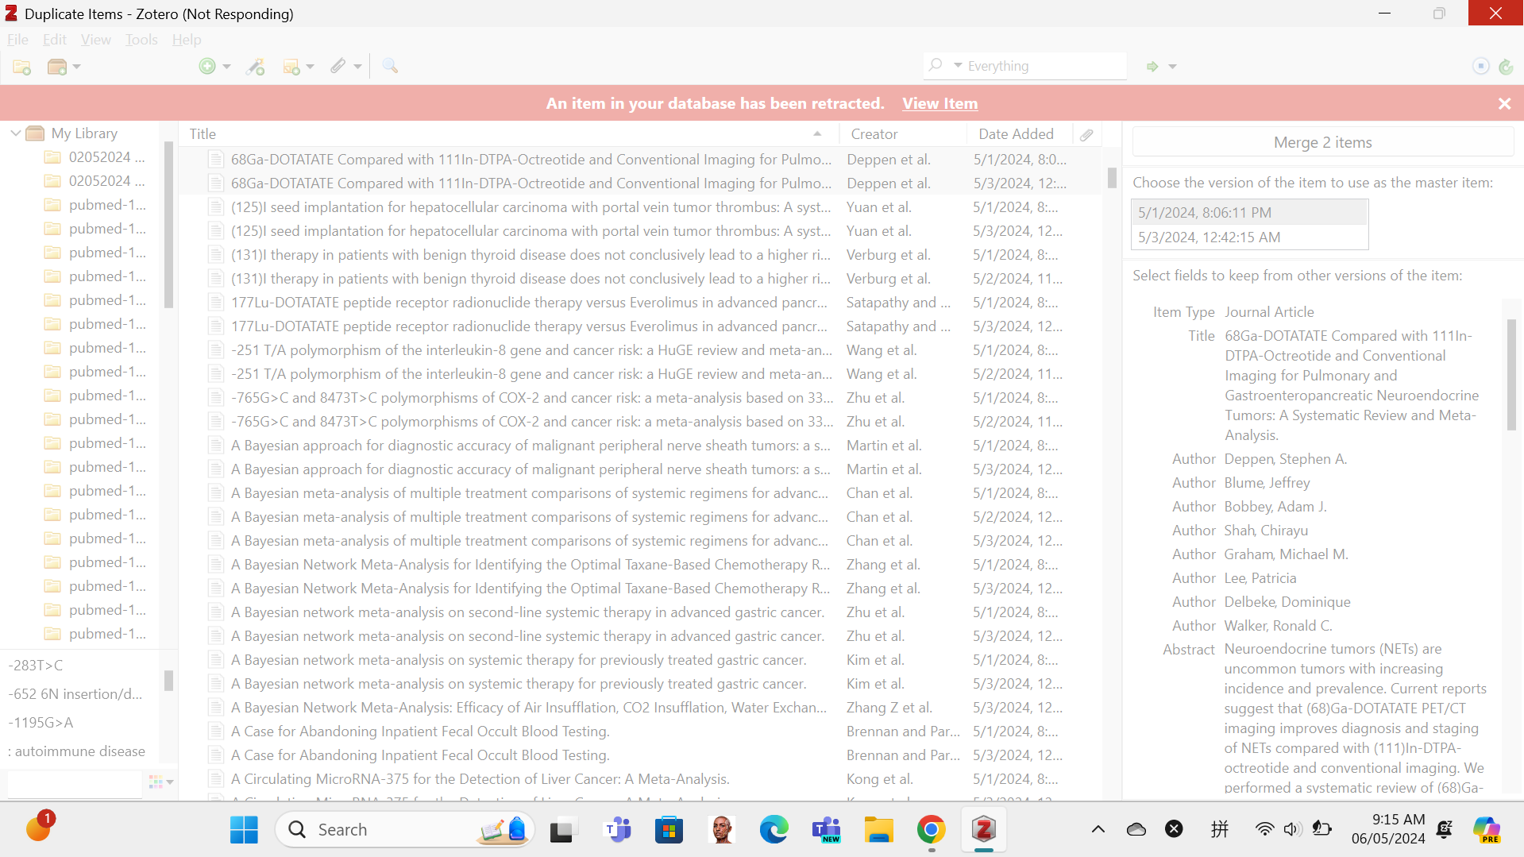The width and height of the screenshot is (1524, 857).
Task: Click the merge pane vertical scrollbar thumb
Action: 1511,374
